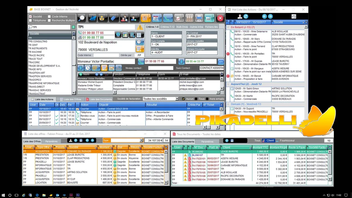Screen dimensions: 352x198
Task: Click the blue bird icon in main toolbar
Action: click(92, 18)
